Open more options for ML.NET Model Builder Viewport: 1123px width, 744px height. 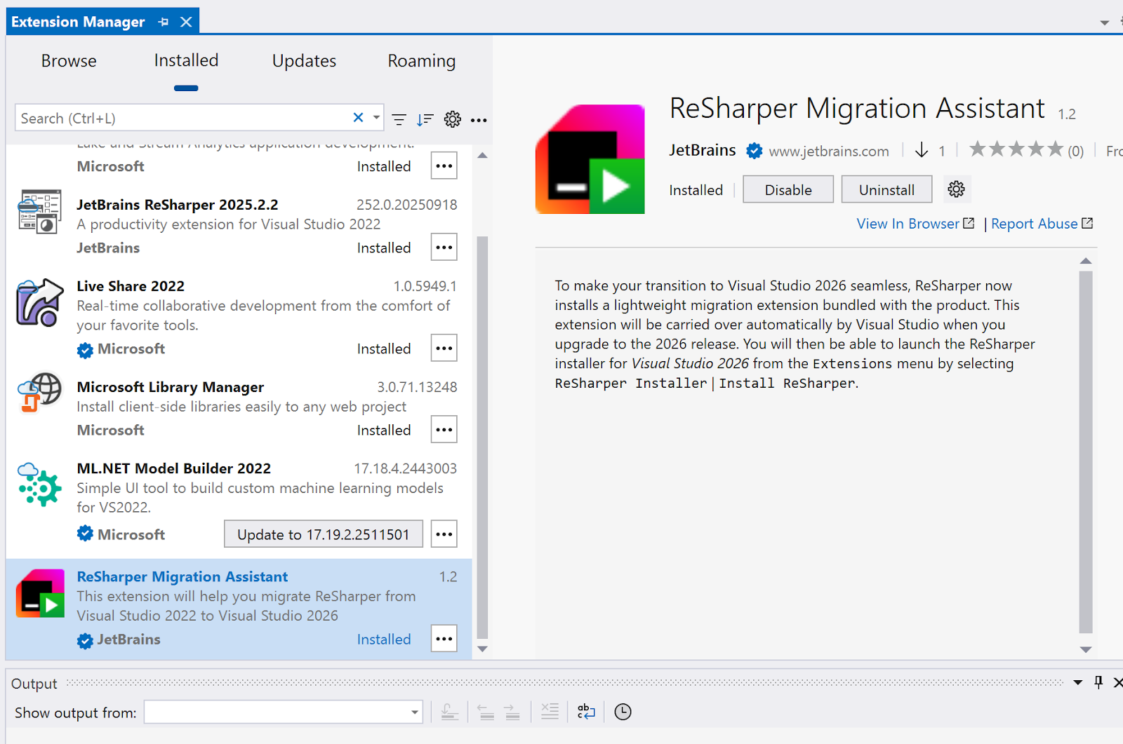coord(444,534)
